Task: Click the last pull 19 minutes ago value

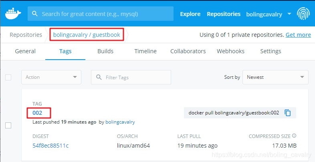Action: click(197, 145)
